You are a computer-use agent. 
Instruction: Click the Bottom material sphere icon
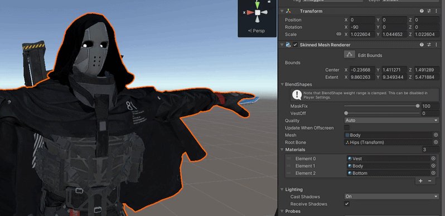(350, 173)
